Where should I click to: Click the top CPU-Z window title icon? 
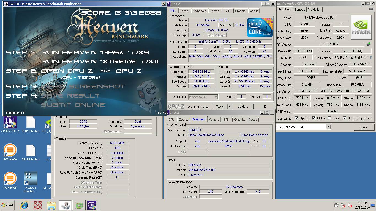click(x=168, y=4)
